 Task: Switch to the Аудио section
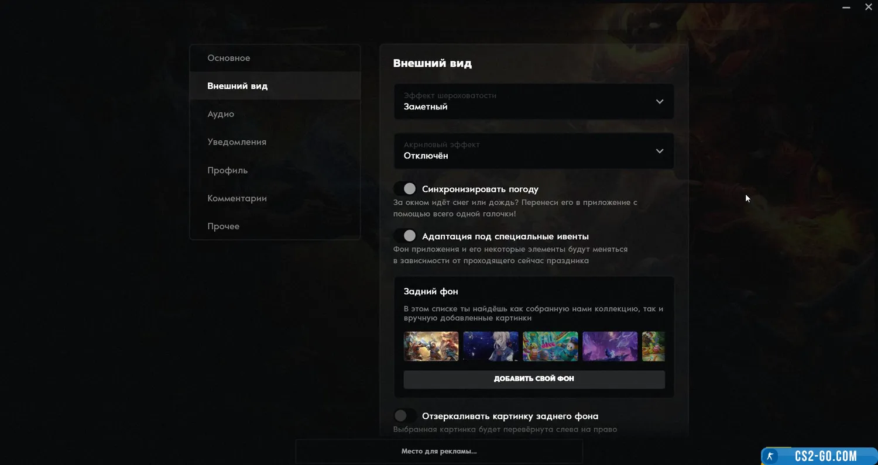coord(275,114)
